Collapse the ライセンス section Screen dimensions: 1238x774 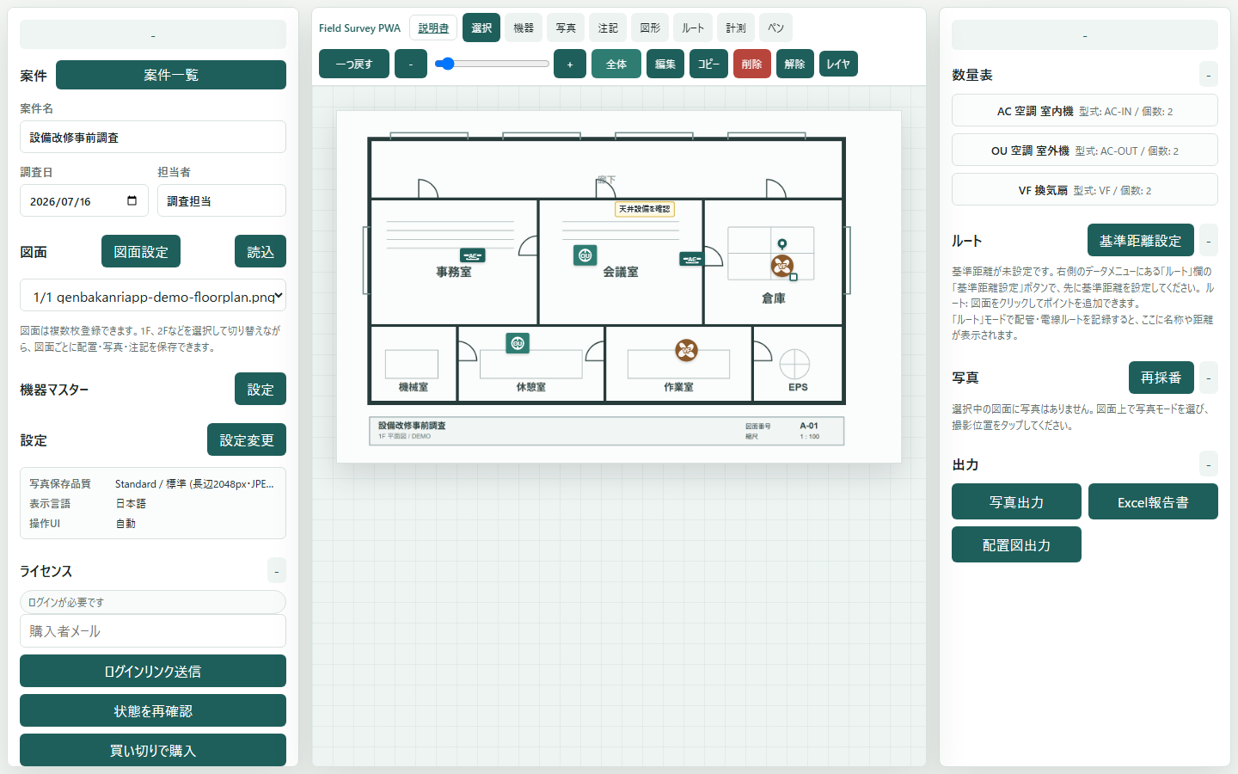pyautogui.click(x=276, y=571)
